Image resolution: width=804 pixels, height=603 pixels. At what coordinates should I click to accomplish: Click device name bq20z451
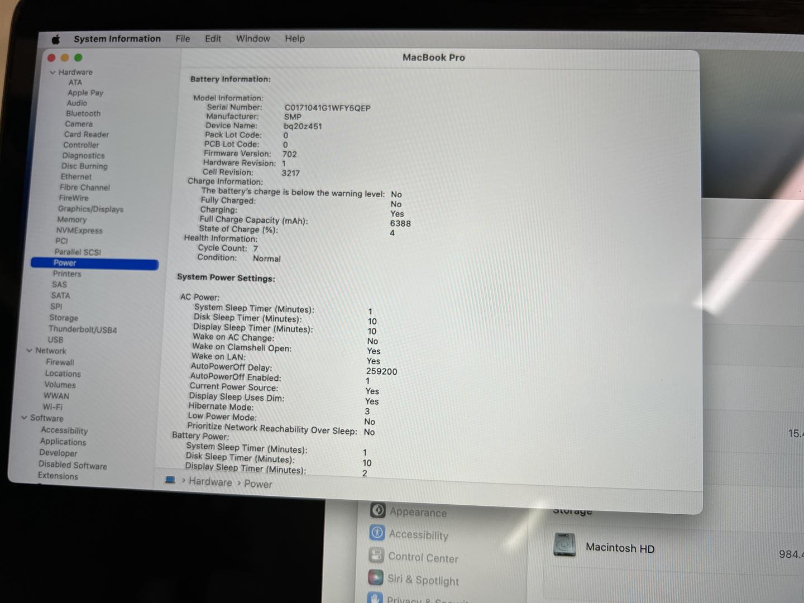(303, 126)
